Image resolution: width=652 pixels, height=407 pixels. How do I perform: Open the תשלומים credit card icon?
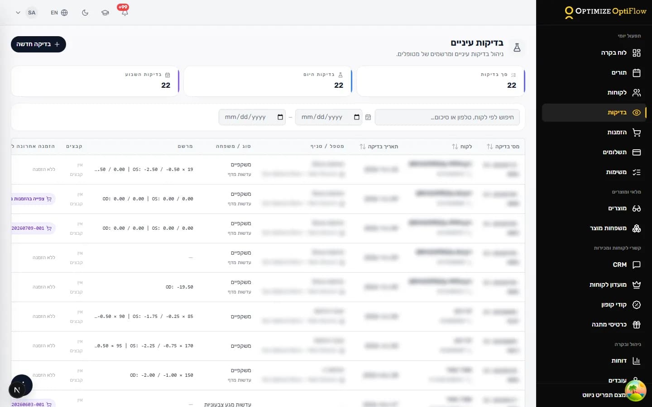point(636,152)
